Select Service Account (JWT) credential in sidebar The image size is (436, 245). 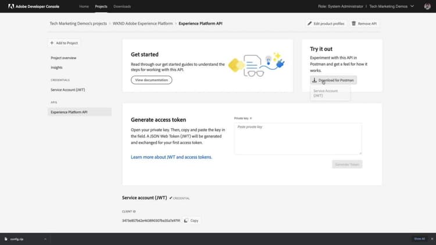[68, 90]
